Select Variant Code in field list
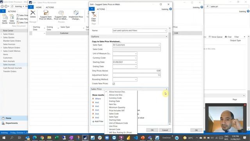This screenshot has width=250, height=141. click(114, 129)
